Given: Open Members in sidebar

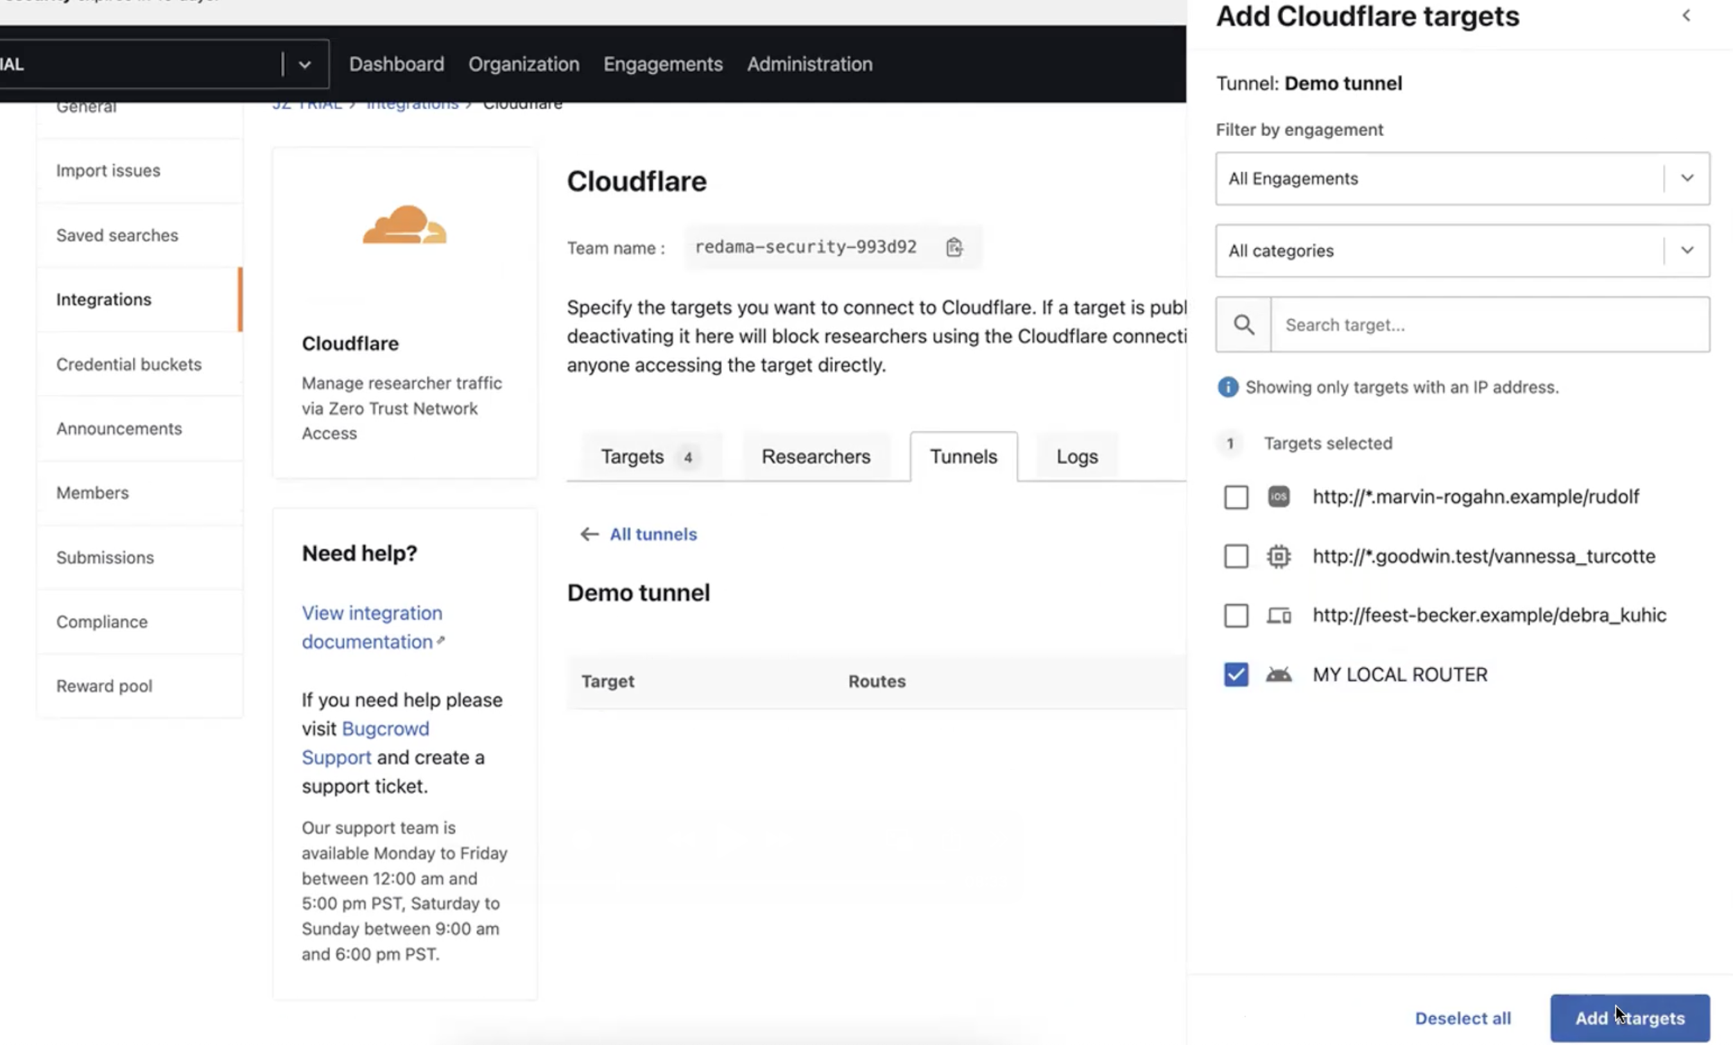Looking at the screenshot, I should 140,493.
